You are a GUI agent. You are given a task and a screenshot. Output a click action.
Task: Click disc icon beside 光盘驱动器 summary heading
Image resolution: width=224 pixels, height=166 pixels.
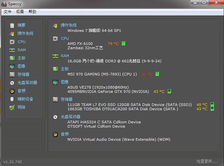[x=55, y=117]
